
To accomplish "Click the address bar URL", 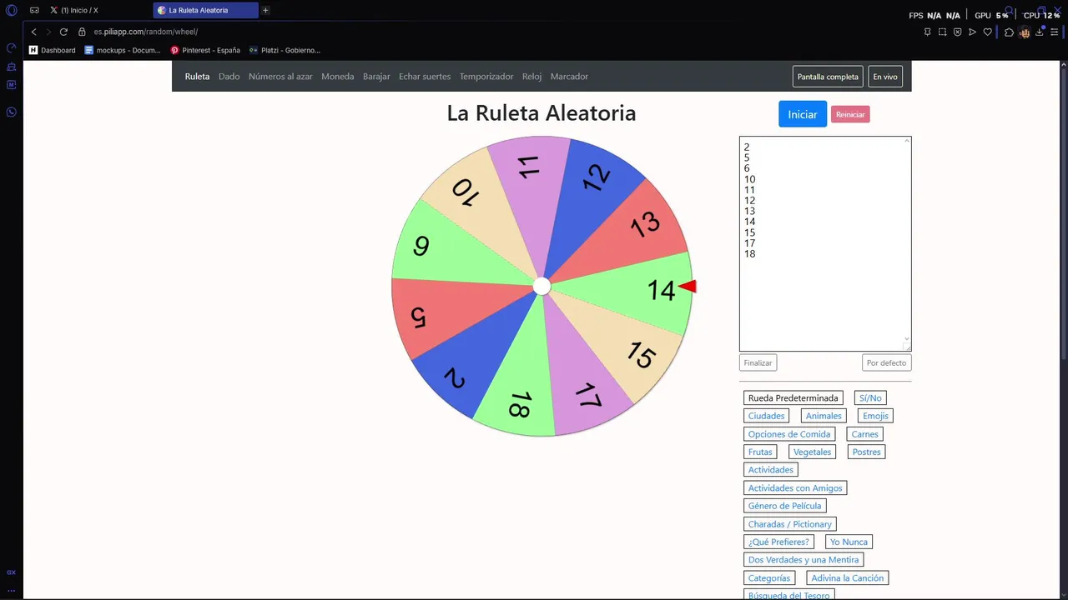I will pos(145,32).
